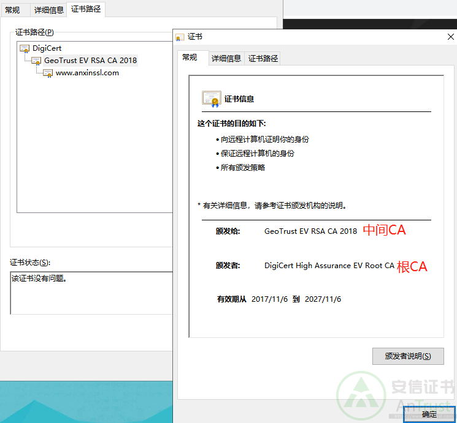Image resolution: width=457 pixels, height=423 pixels.
Task: Select www.anxinssl.com leaf node label in tree
Action: pyautogui.click(x=87, y=73)
